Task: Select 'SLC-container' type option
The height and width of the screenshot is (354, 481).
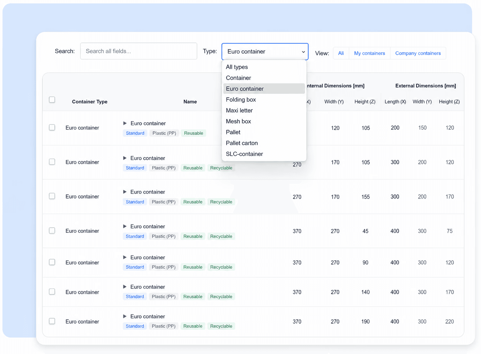Action: pos(264,154)
